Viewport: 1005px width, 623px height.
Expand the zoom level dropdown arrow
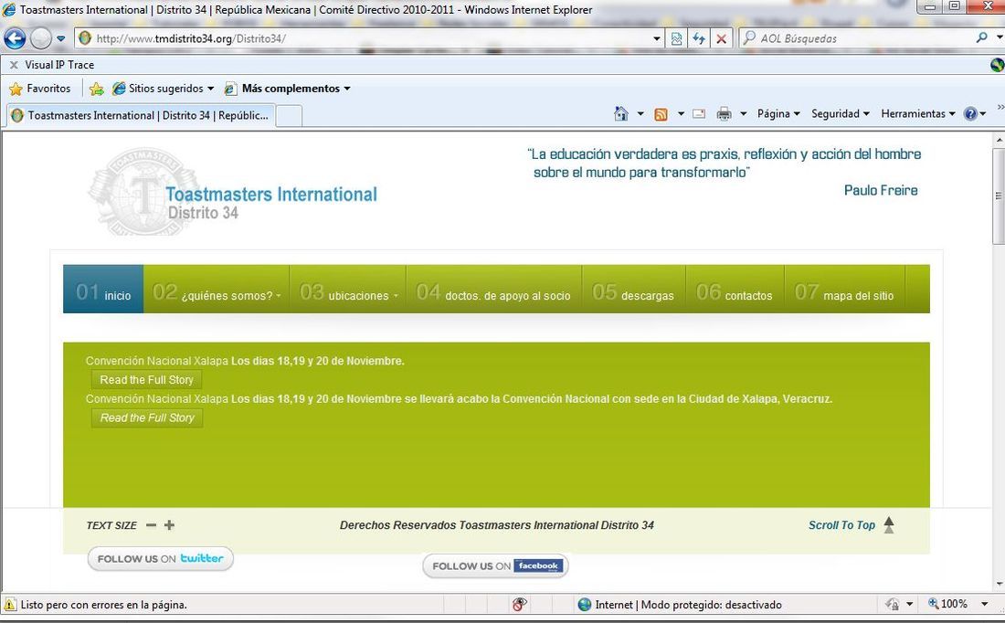(985, 604)
